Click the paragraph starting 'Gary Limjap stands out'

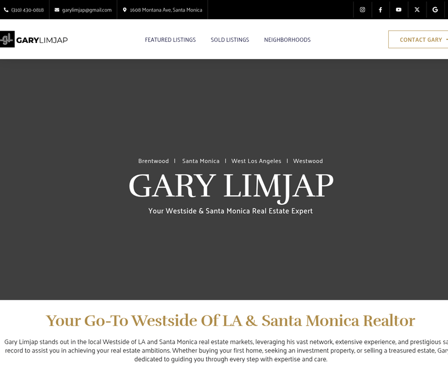(x=226, y=351)
